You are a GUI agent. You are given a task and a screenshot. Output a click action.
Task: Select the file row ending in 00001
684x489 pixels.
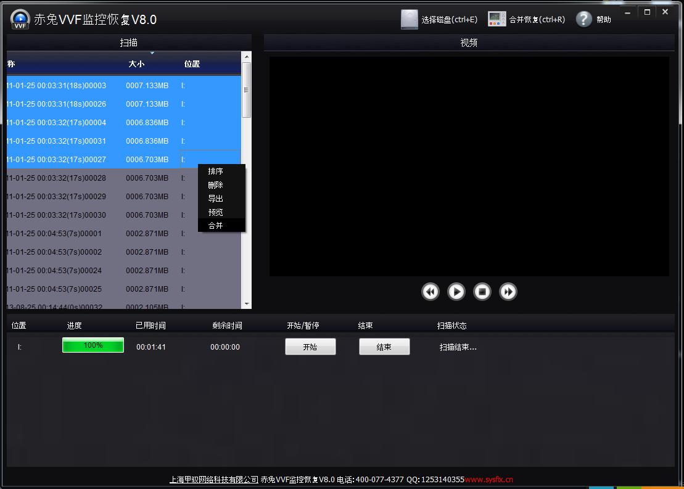point(93,234)
